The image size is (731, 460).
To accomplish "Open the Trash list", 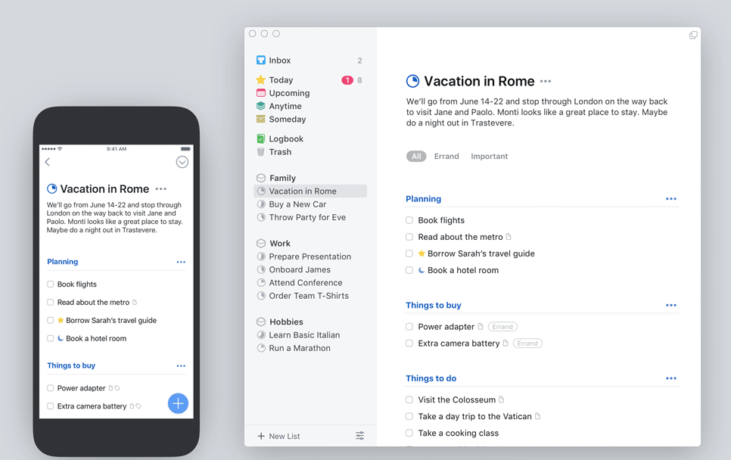I will click(x=279, y=152).
